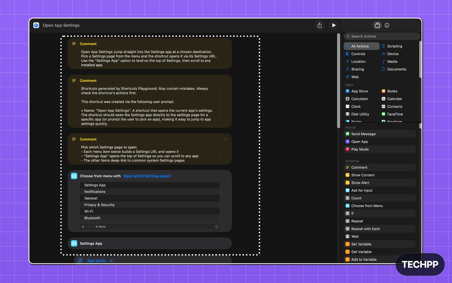Image resolution: width=452 pixels, height=283 pixels.
Task: Select the Notifications menu item
Action: tap(150, 192)
